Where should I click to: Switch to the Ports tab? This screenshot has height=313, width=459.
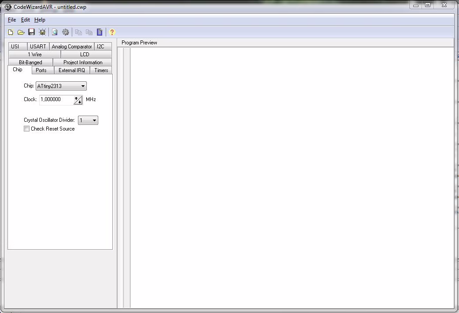pos(41,70)
